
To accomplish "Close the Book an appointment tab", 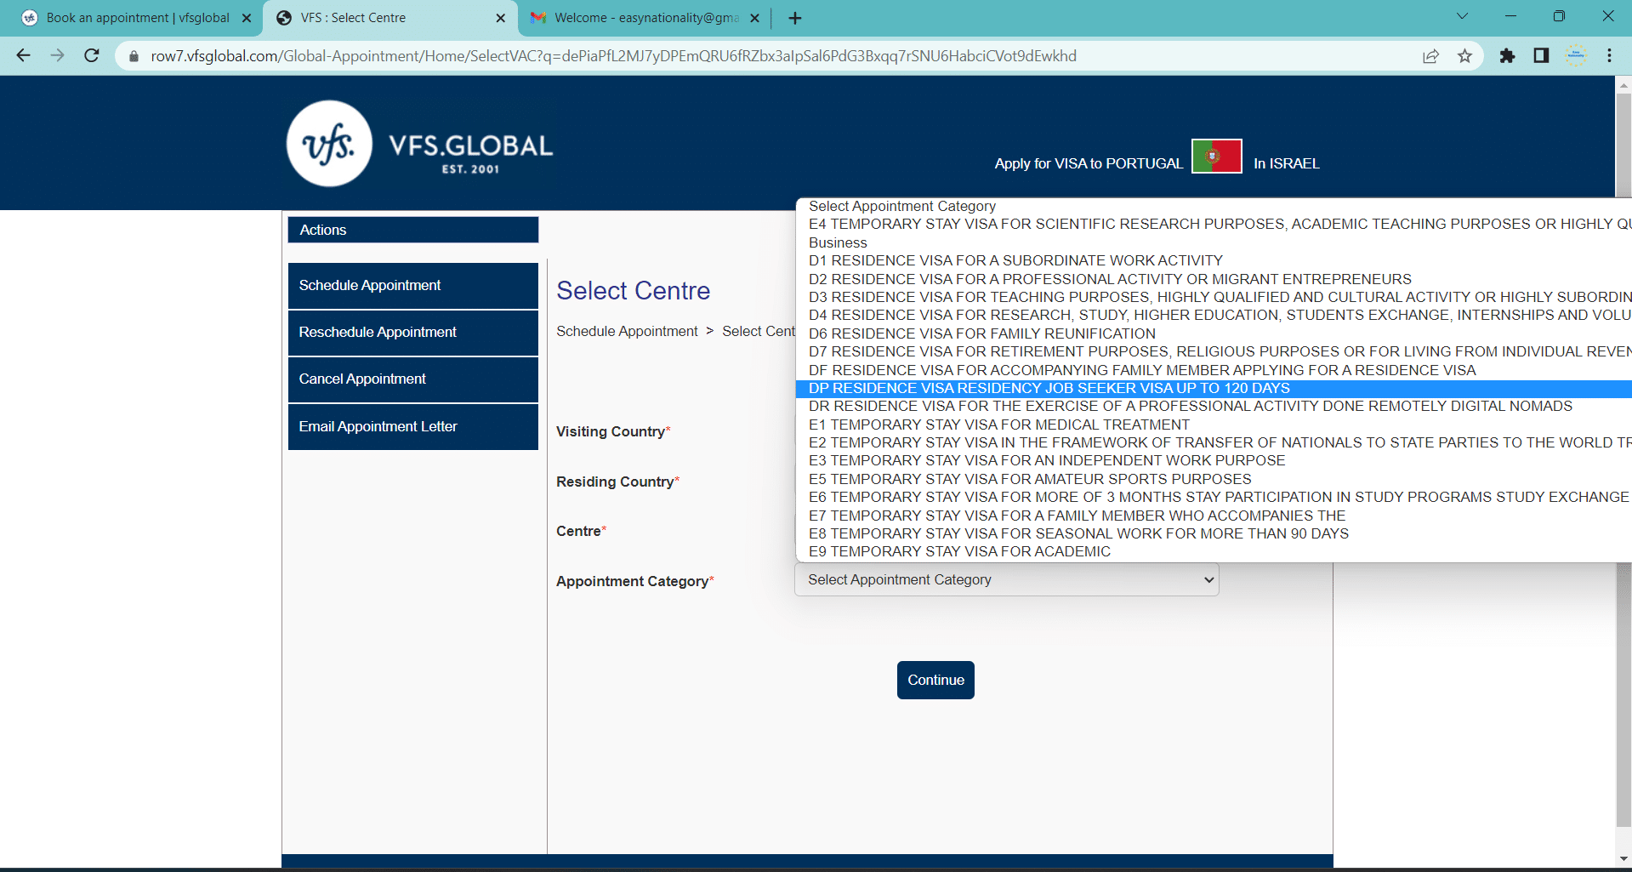I will click(247, 18).
